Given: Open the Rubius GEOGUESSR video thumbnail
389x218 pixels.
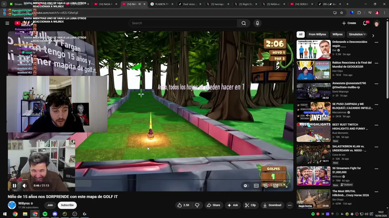Looking at the screenshot, I should (313, 70).
